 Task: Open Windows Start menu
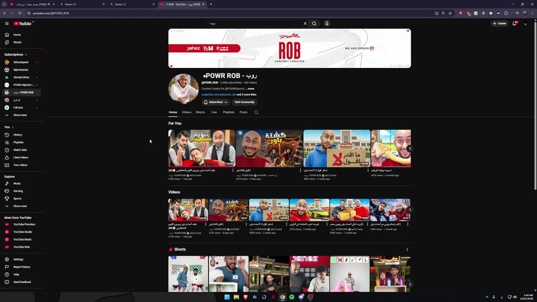click(227, 297)
